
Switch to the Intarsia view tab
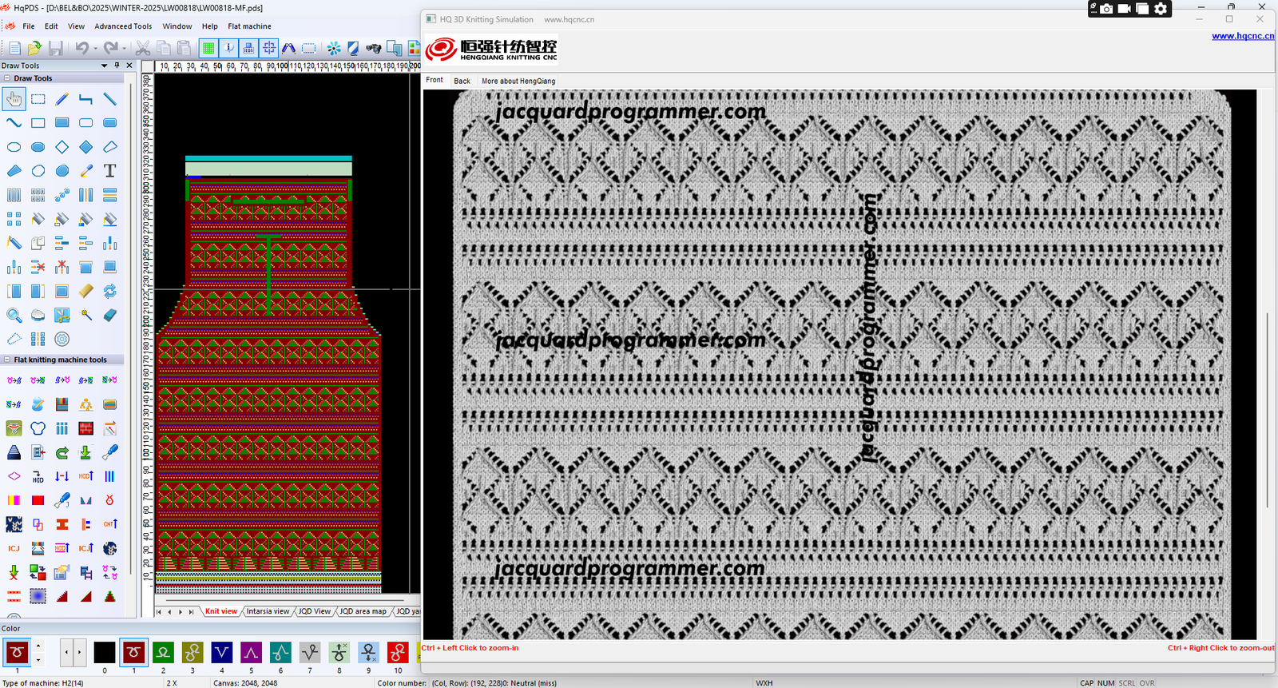[268, 611]
